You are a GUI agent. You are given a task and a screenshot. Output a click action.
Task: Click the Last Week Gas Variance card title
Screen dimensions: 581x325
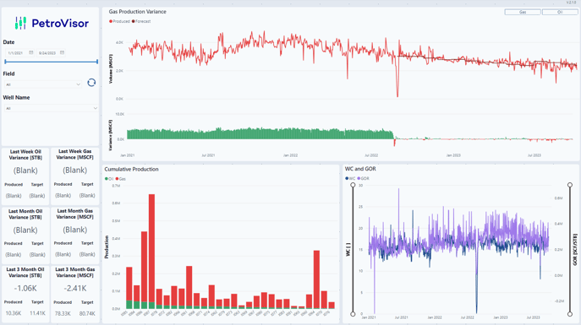pyautogui.click(x=75, y=154)
